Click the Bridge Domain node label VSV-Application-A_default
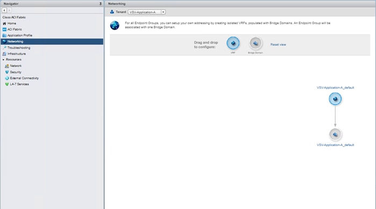Screen dimensions: 376x209 click(335, 145)
